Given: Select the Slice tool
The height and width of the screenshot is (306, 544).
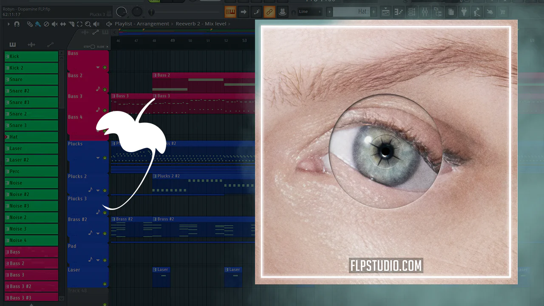Looking at the screenshot, I should (71, 24).
